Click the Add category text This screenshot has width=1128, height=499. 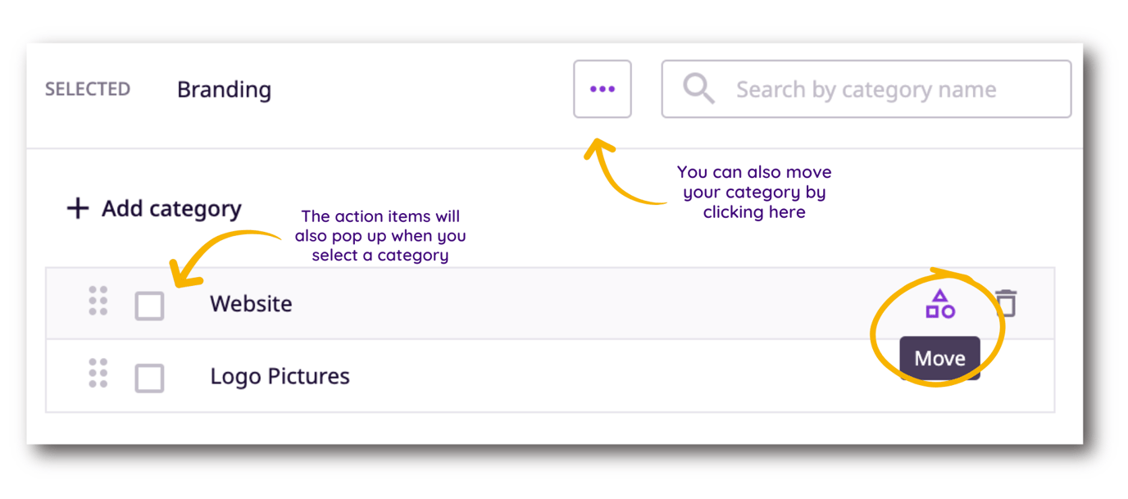click(171, 208)
